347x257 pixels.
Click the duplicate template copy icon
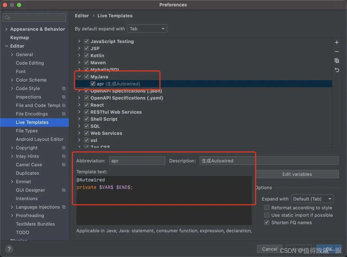click(337, 61)
